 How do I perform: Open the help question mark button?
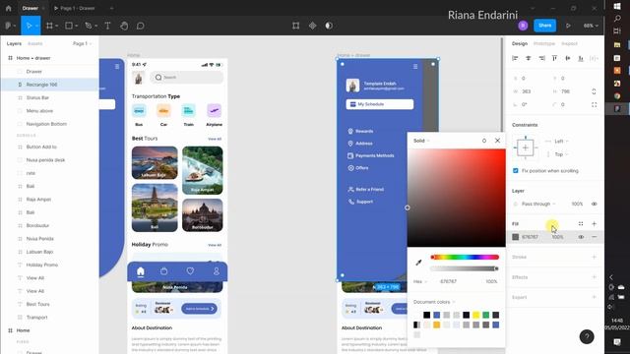point(587,336)
